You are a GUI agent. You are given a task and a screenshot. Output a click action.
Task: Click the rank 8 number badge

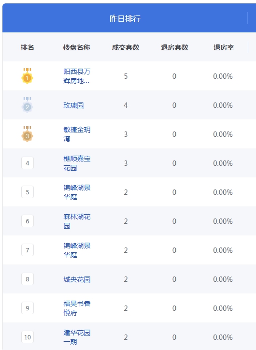point(28,279)
